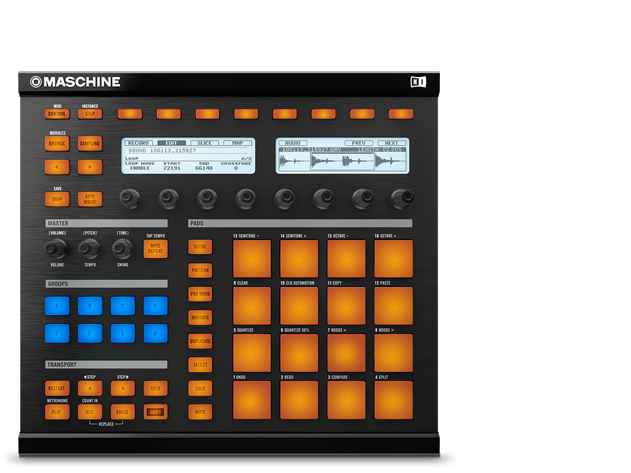The height and width of the screenshot is (473, 631).
Task: Tap pad 6 Quantize 50%
Action: 299,353
